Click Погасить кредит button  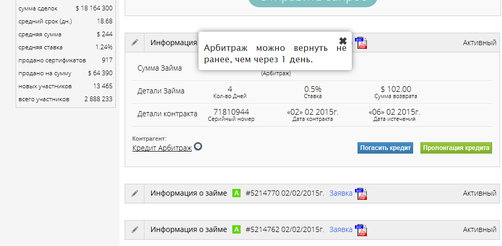pos(385,148)
